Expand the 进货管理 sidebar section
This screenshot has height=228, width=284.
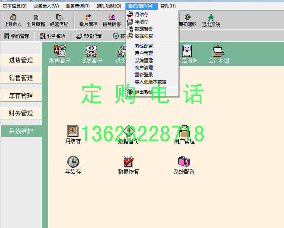(x=21, y=60)
